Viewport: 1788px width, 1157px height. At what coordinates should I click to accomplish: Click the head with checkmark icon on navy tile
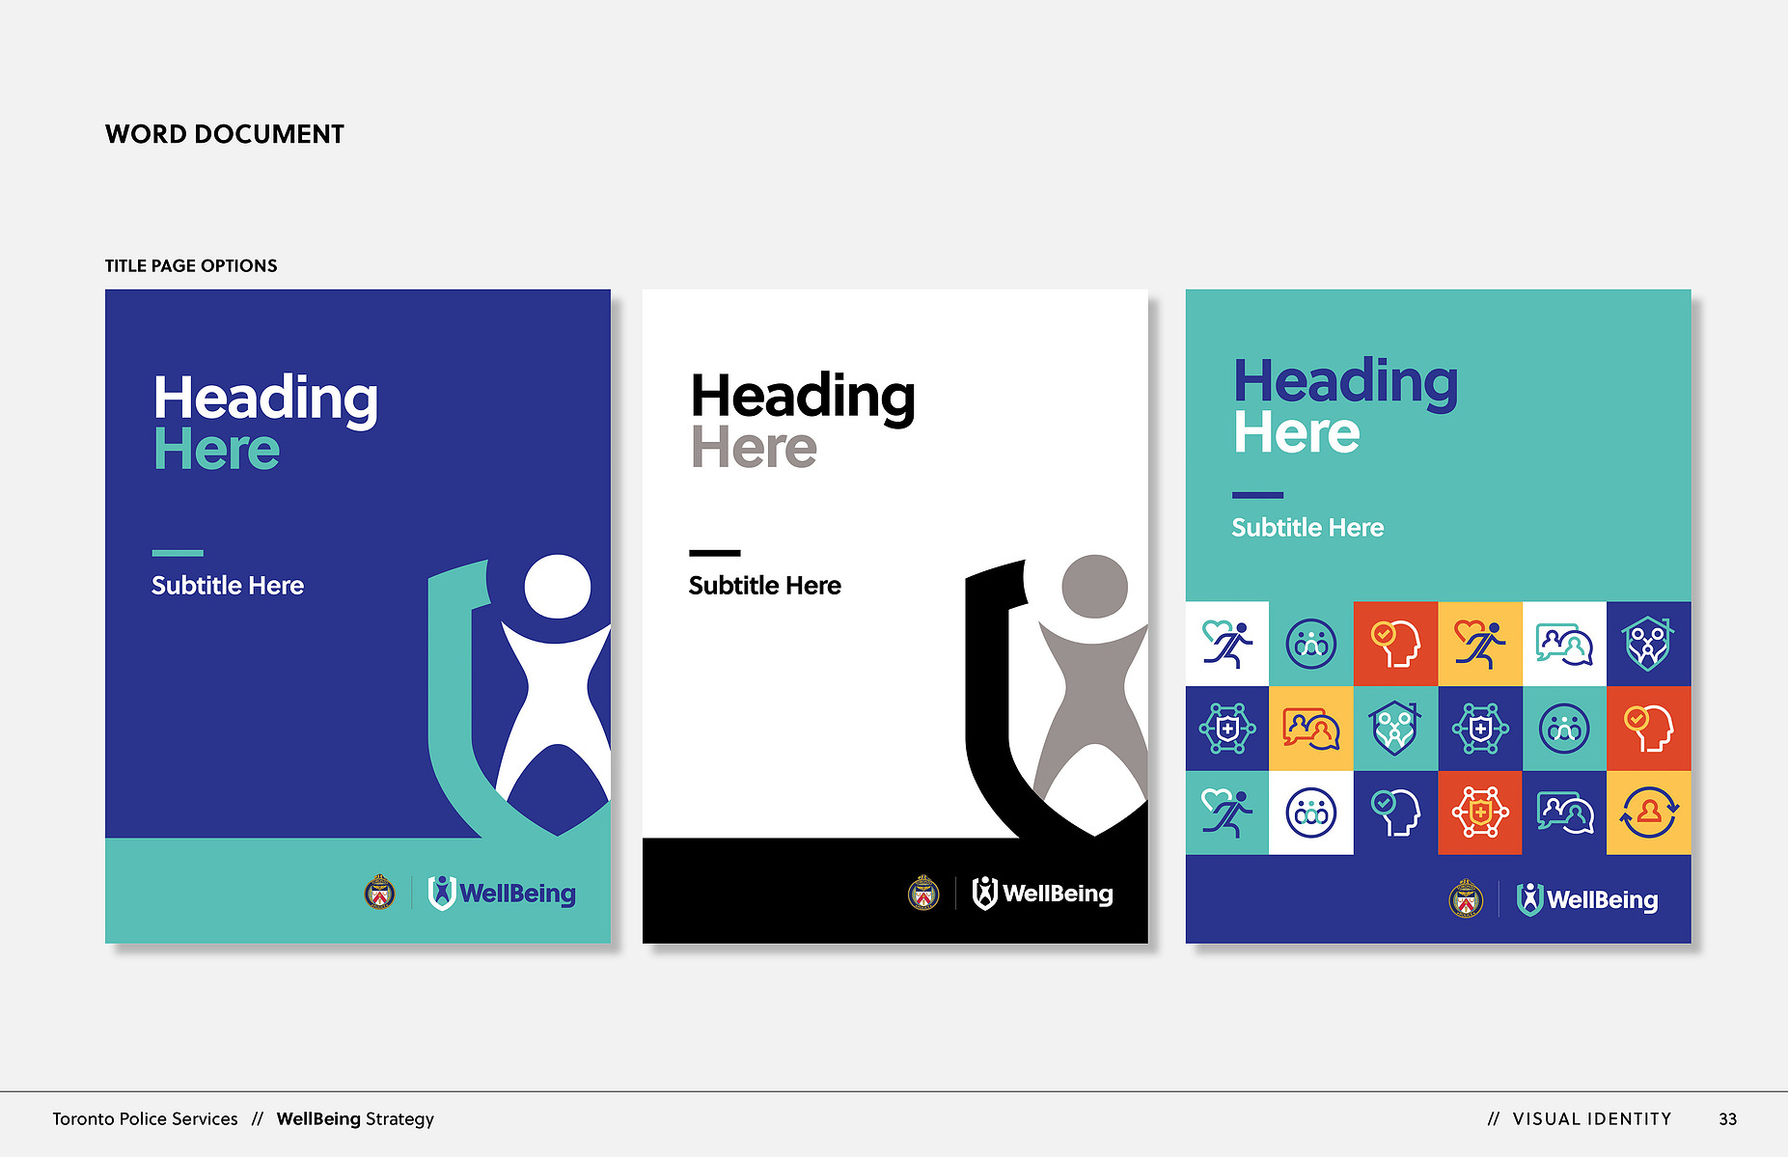1395,813
